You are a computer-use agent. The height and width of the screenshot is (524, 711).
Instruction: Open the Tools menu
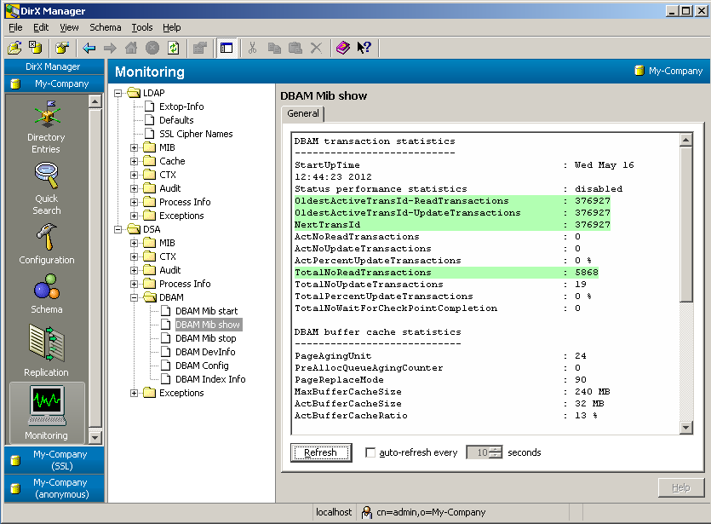tap(142, 27)
